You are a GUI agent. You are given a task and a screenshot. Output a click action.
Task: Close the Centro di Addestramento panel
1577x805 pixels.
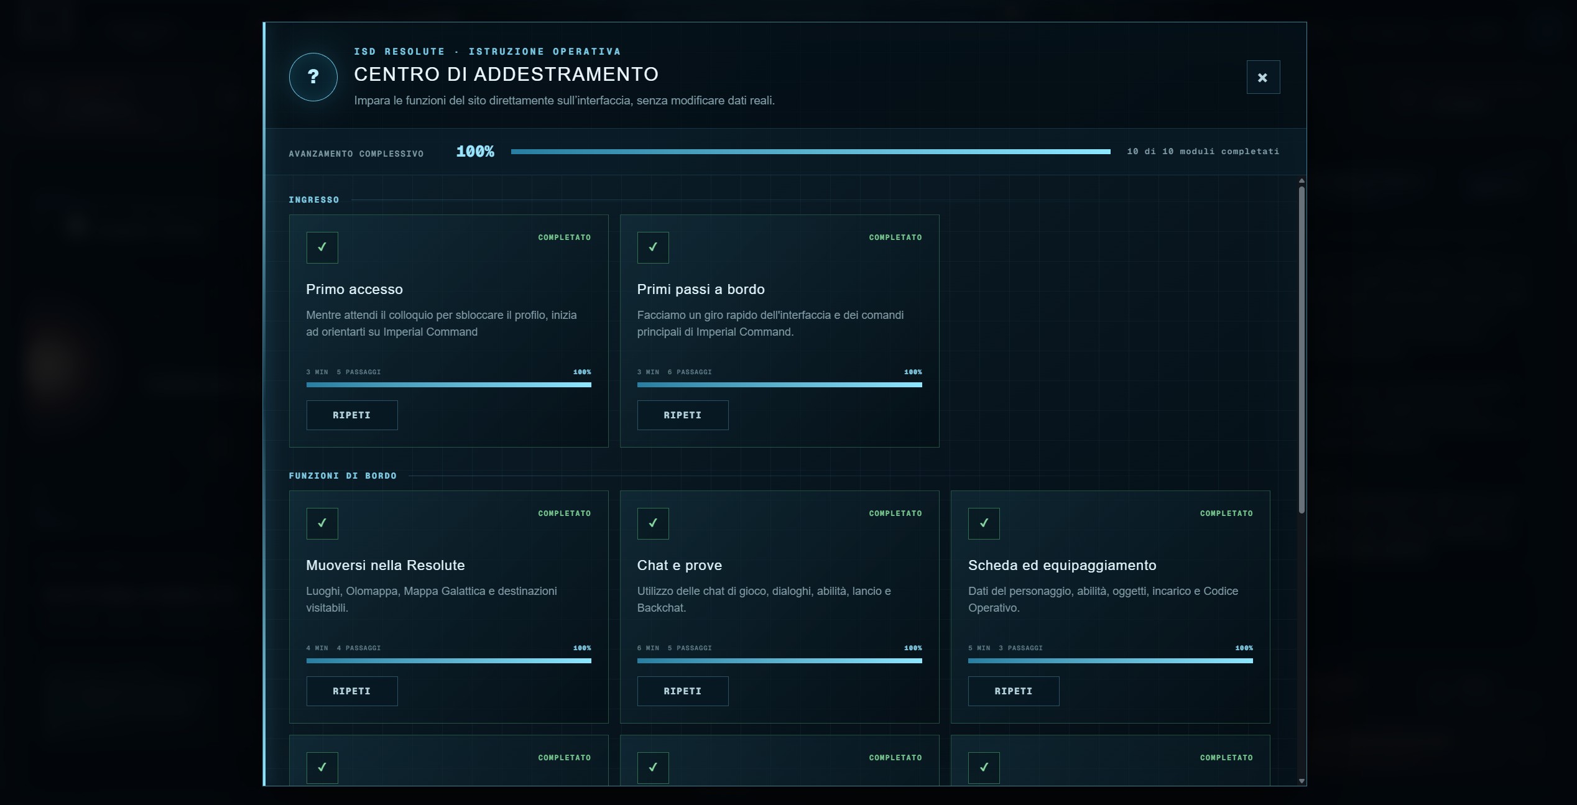pyautogui.click(x=1263, y=77)
